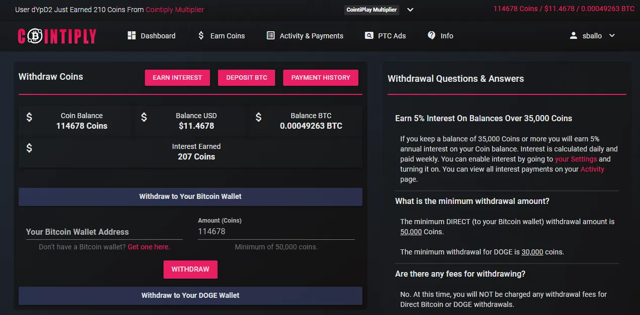Expand Withdraw to Your DOGE Wallet section
The height and width of the screenshot is (315, 640).
click(190, 295)
